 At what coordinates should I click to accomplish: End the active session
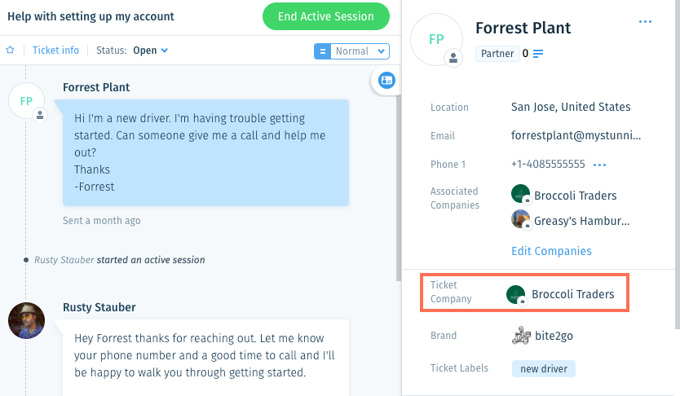[x=325, y=16]
